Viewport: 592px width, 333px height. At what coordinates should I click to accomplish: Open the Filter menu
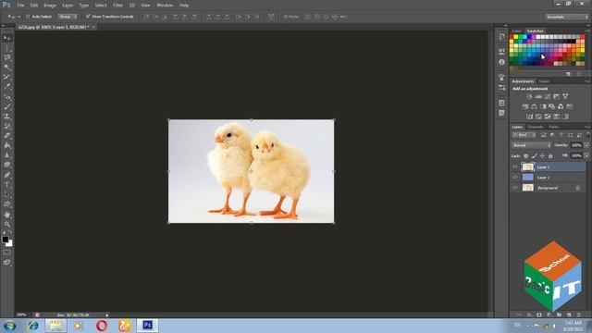click(117, 6)
